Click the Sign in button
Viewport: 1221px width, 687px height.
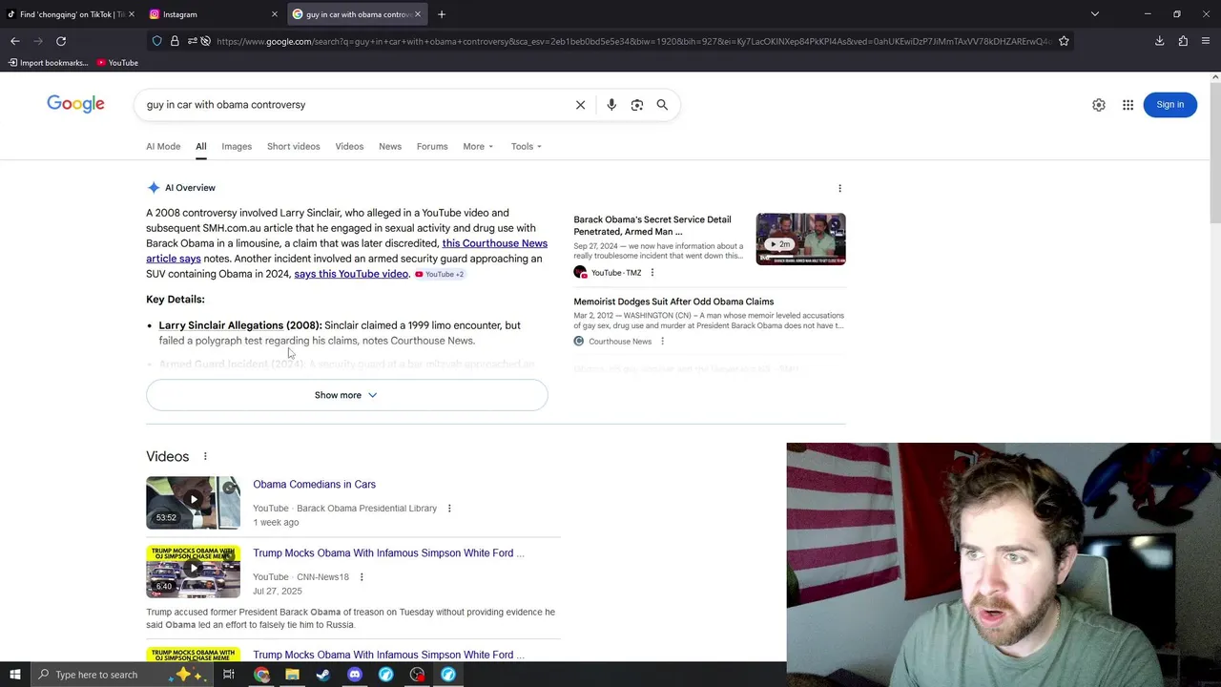click(x=1169, y=105)
